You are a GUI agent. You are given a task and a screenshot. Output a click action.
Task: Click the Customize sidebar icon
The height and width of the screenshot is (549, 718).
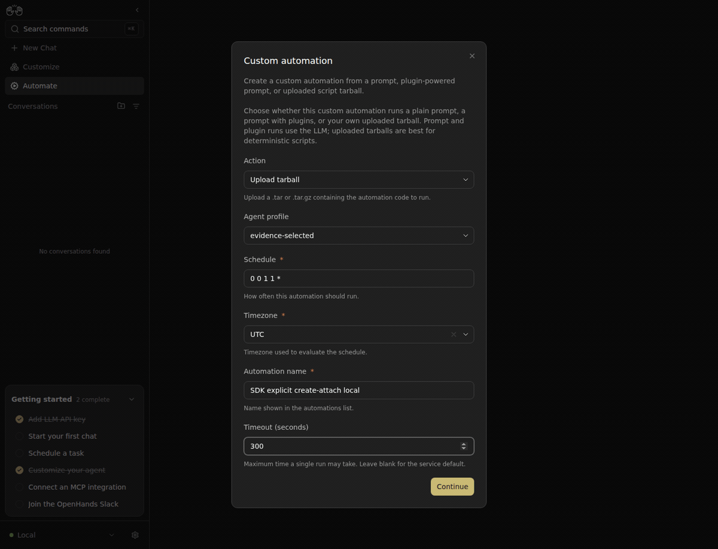pos(14,67)
